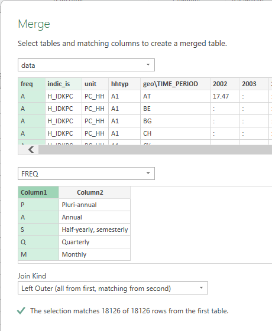Click the left arrow of horizontal scrollbar
Screen dimensions: 272x331
tap(31, 150)
